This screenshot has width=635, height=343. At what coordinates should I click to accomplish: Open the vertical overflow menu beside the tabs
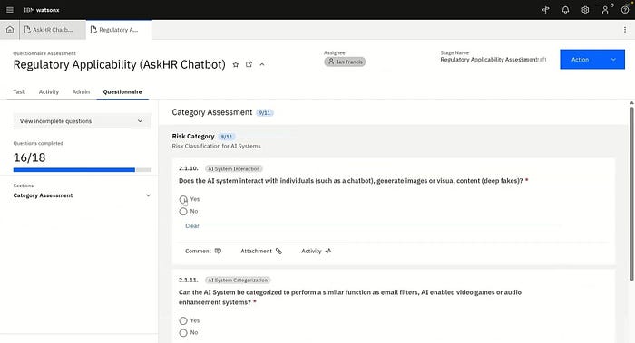pyautogui.click(x=625, y=30)
